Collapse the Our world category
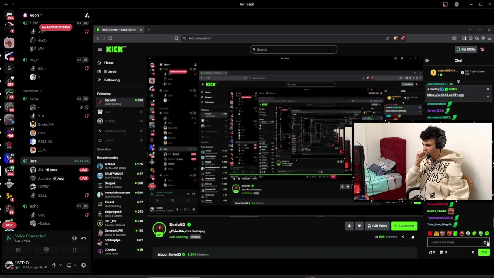Screen dimensions: 494x278 (32, 91)
